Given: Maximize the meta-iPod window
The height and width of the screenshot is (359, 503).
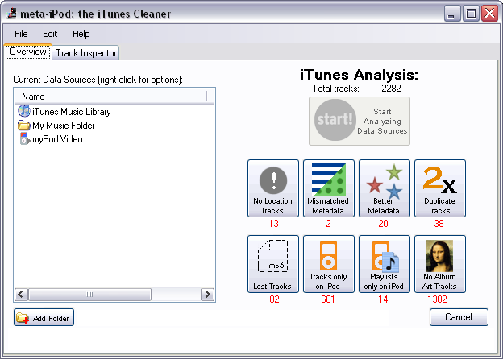Looking at the screenshot, I should point(471,14).
